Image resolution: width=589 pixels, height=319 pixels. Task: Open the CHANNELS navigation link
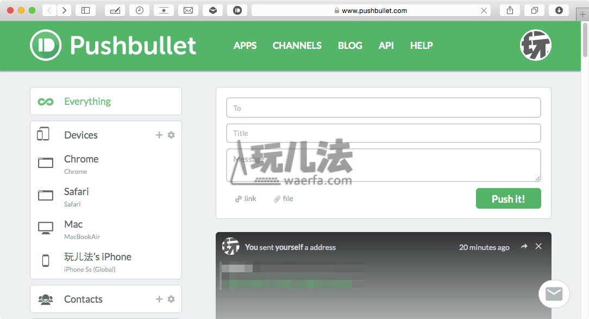(297, 46)
